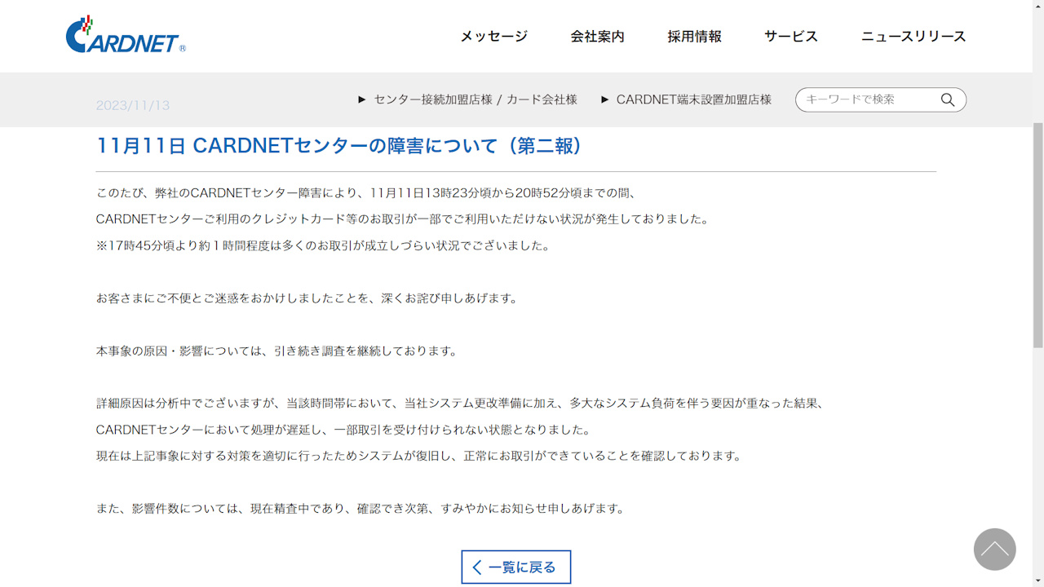Click the left chevron in 一覧に戻る button
1044x587 pixels.
(x=476, y=566)
